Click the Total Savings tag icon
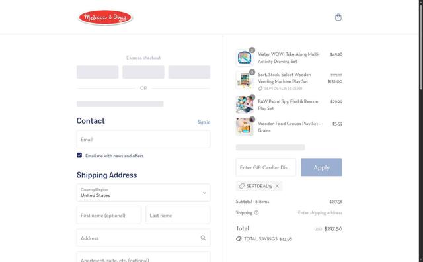 (239, 239)
